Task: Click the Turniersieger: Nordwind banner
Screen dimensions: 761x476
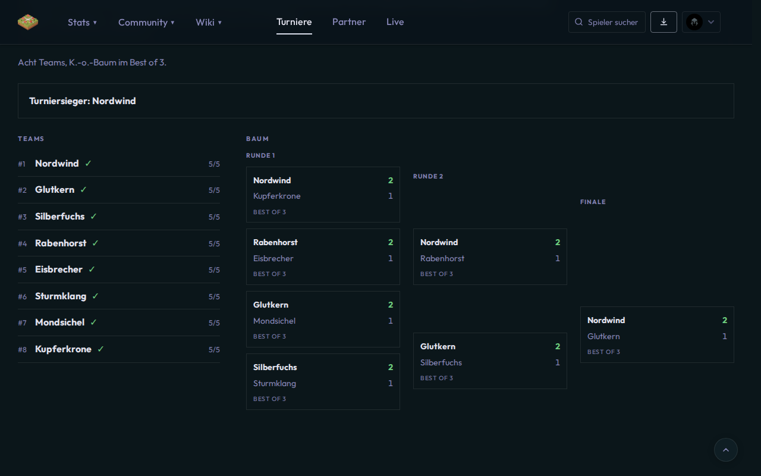Action: [x=376, y=101]
